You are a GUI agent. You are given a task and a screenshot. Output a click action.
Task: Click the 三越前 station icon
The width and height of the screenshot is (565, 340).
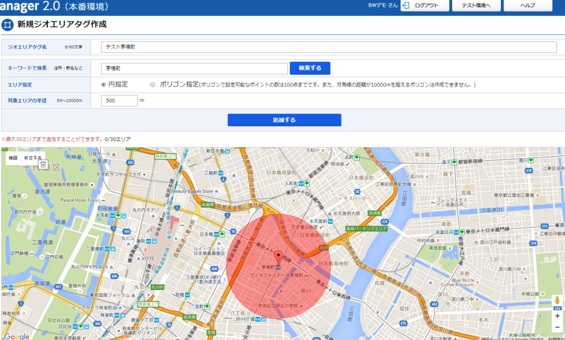[x=221, y=173]
